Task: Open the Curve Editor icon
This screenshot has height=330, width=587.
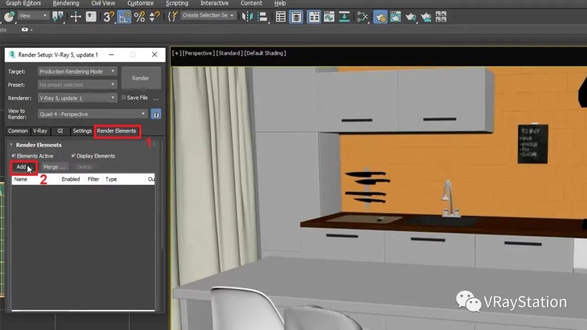Action: [x=329, y=16]
